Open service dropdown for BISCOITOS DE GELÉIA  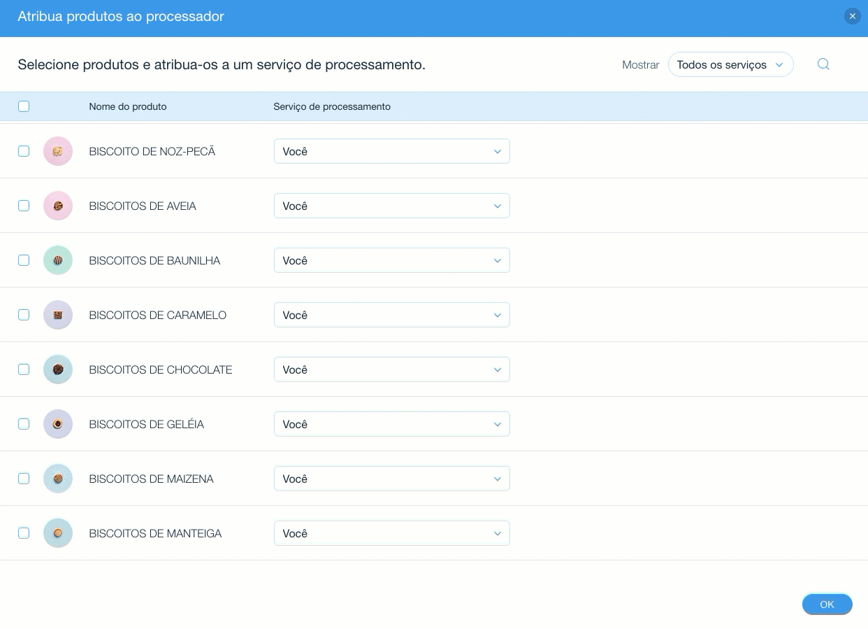(x=391, y=424)
